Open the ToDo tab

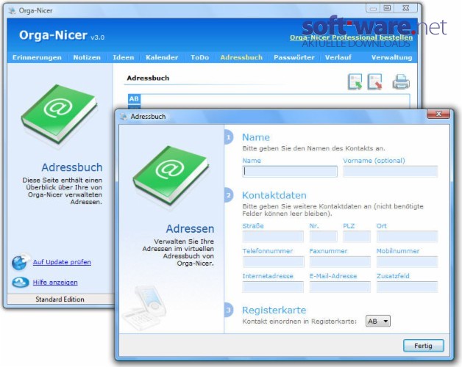tap(199, 57)
